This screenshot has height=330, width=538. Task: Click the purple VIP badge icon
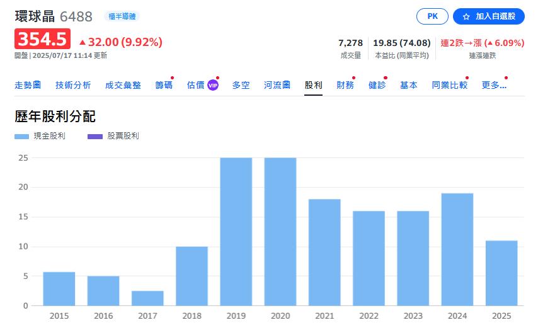213,85
